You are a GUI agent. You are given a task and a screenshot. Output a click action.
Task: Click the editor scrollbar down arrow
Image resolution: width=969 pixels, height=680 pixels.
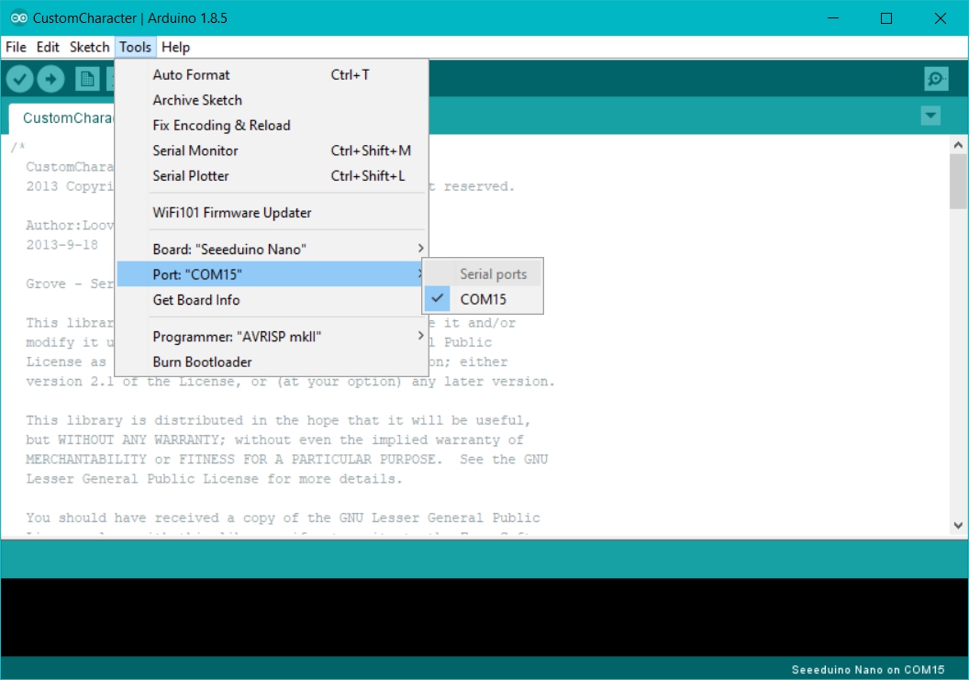(x=958, y=526)
